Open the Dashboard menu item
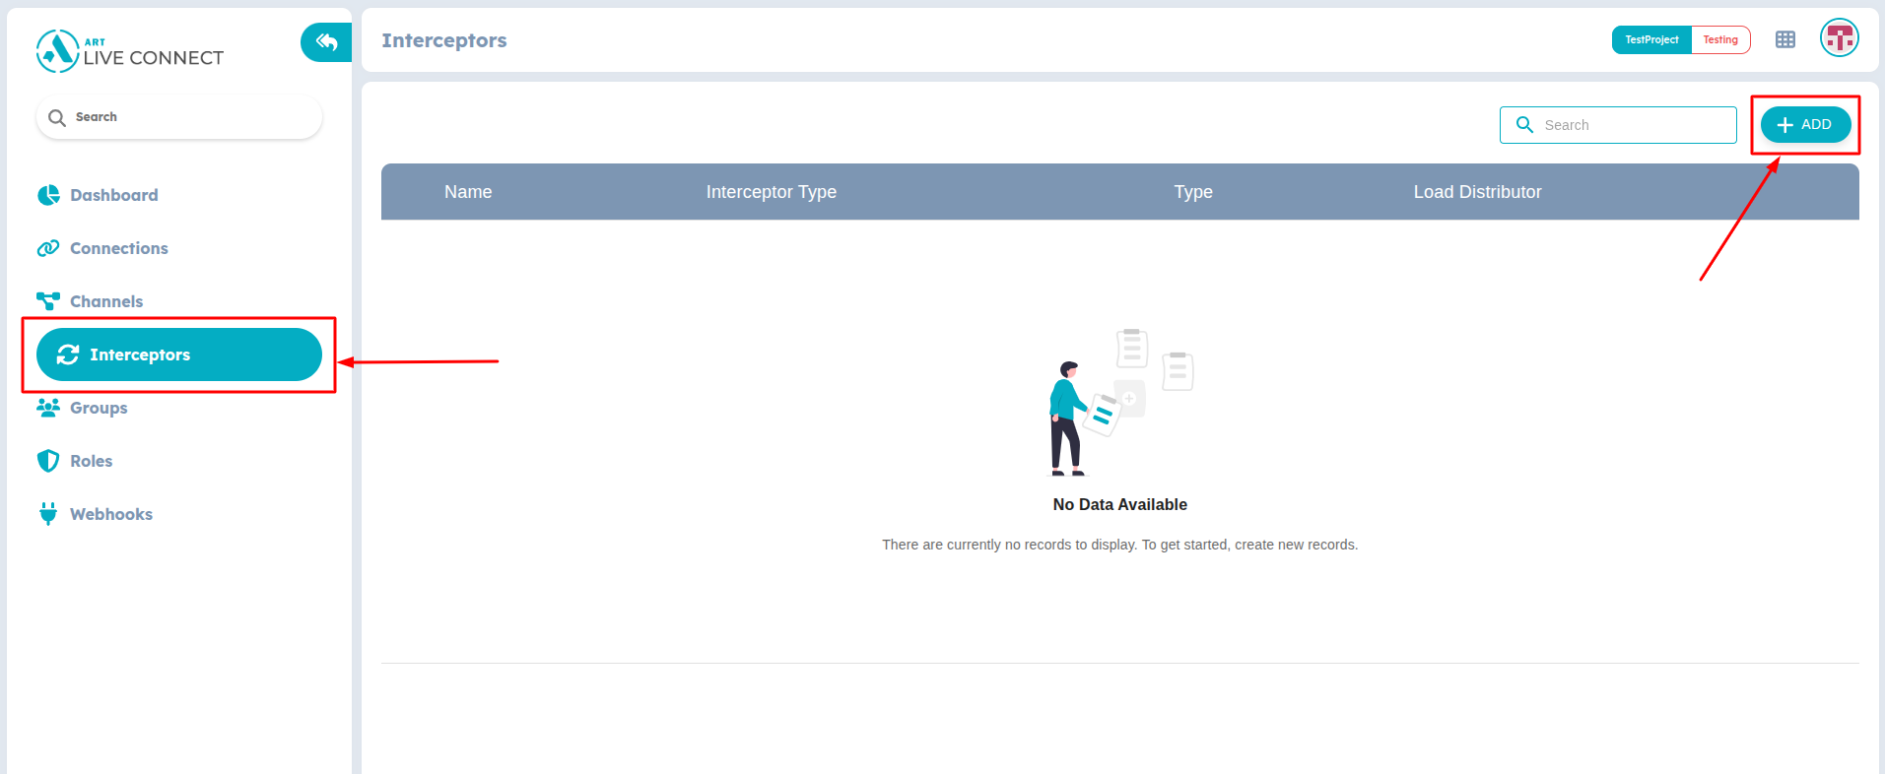This screenshot has width=1885, height=774. (x=113, y=195)
